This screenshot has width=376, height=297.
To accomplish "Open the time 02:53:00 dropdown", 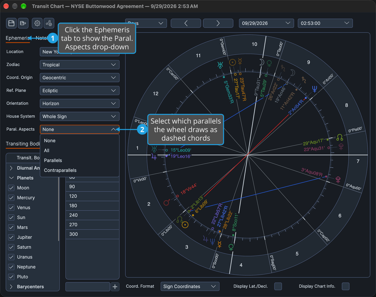I will pyautogui.click(x=325, y=23).
